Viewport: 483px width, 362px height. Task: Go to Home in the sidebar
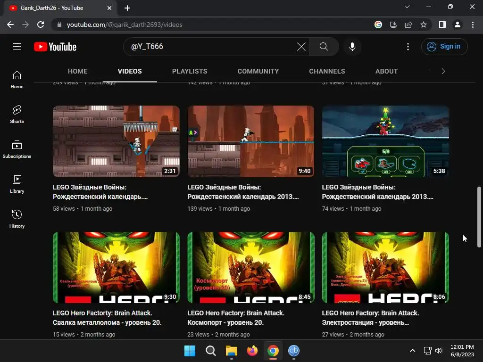click(17, 80)
